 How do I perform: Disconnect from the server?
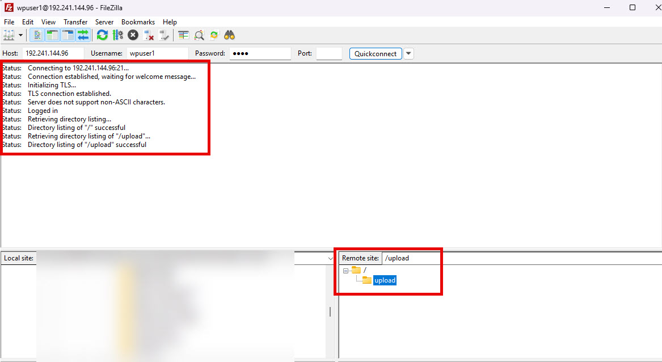[149, 35]
